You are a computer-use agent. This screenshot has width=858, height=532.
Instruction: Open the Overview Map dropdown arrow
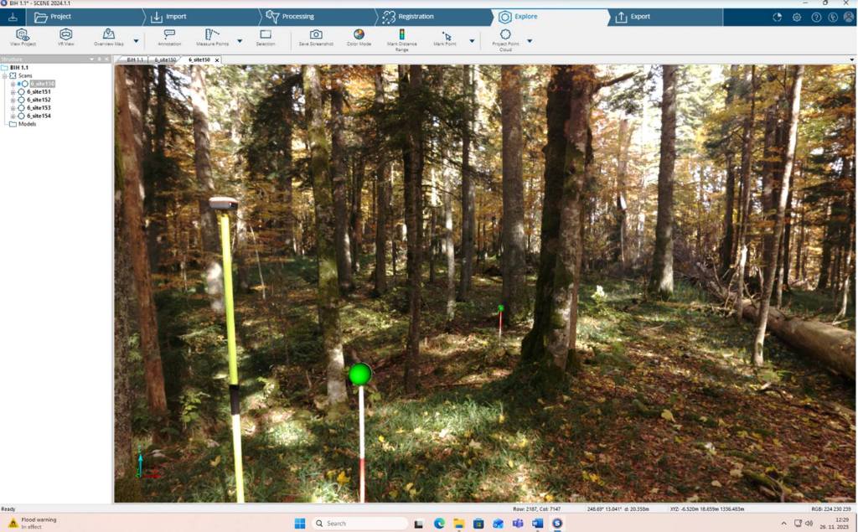tap(136, 41)
